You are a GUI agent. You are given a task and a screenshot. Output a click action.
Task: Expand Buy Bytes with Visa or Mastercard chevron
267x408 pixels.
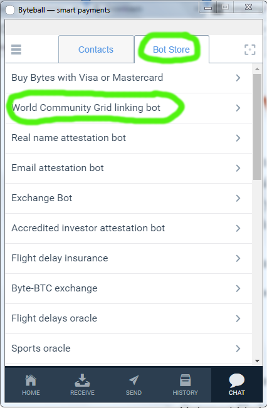(x=238, y=78)
